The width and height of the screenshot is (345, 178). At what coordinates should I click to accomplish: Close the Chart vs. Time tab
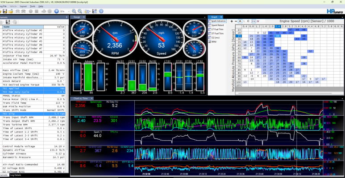coord(92,98)
